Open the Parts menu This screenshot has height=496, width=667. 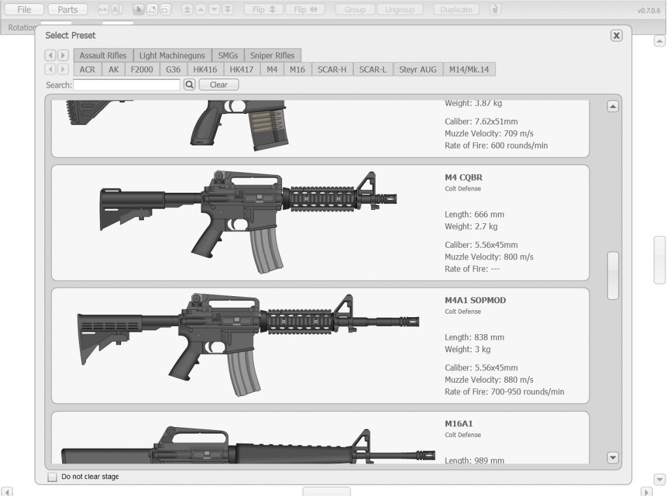click(x=68, y=9)
